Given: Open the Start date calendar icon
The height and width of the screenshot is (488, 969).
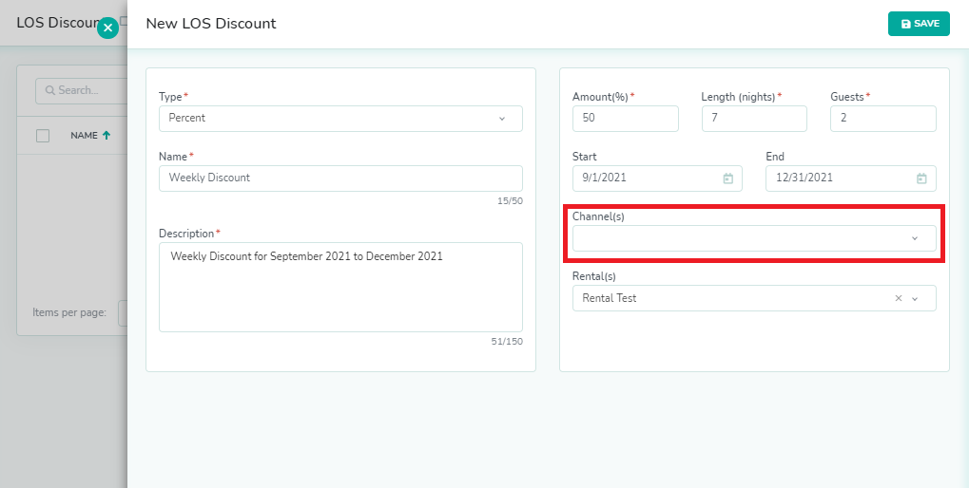Looking at the screenshot, I should click(x=728, y=178).
